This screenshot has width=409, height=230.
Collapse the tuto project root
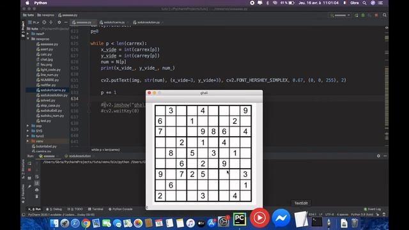28,29
